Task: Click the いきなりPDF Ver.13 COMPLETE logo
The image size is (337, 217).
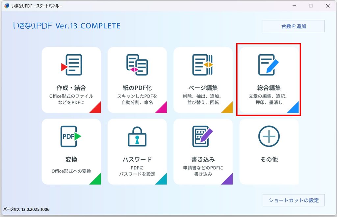Action: coord(66,26)
